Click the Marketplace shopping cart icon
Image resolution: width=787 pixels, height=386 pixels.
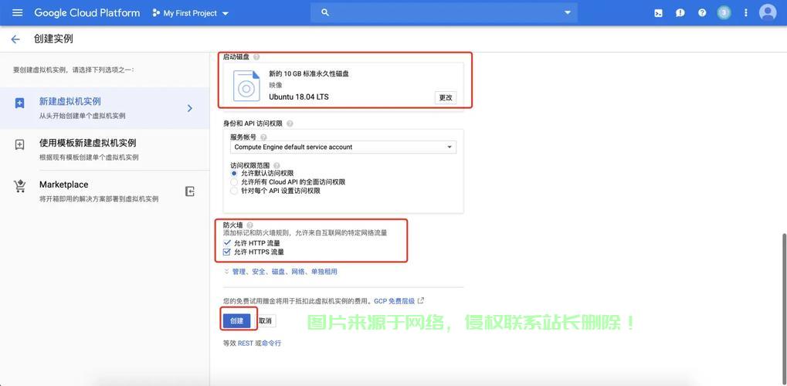tap(19, 186)
